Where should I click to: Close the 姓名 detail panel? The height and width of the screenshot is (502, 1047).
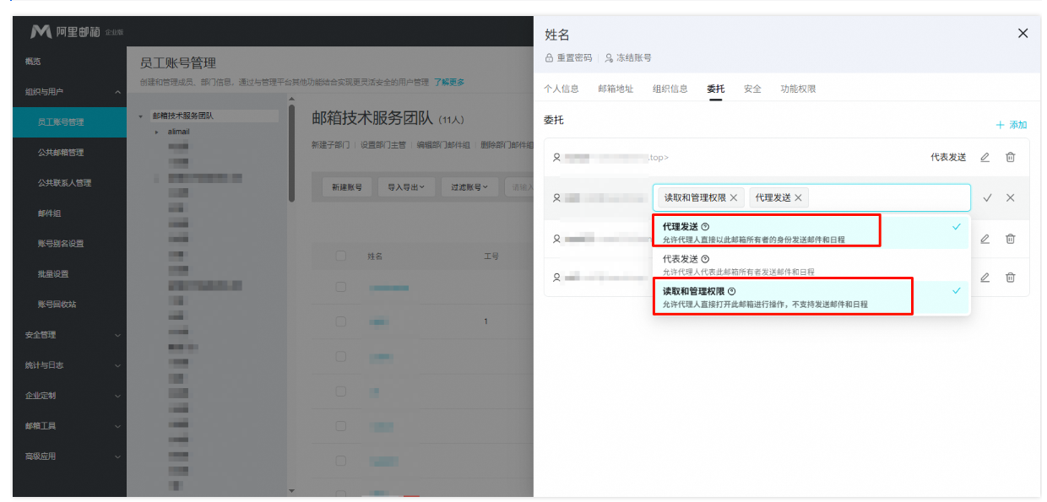[1023, 34]
